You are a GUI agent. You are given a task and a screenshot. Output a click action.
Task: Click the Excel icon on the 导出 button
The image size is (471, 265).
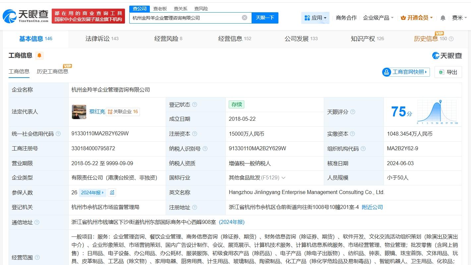tap(441, 72)
